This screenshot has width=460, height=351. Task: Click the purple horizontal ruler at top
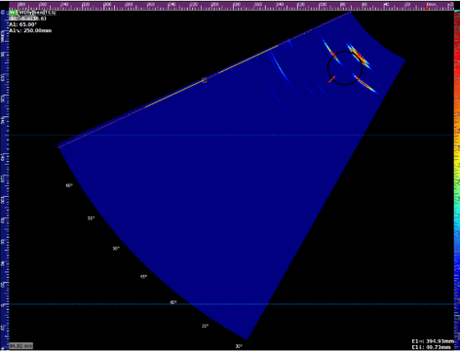click(x=231, y=6)
